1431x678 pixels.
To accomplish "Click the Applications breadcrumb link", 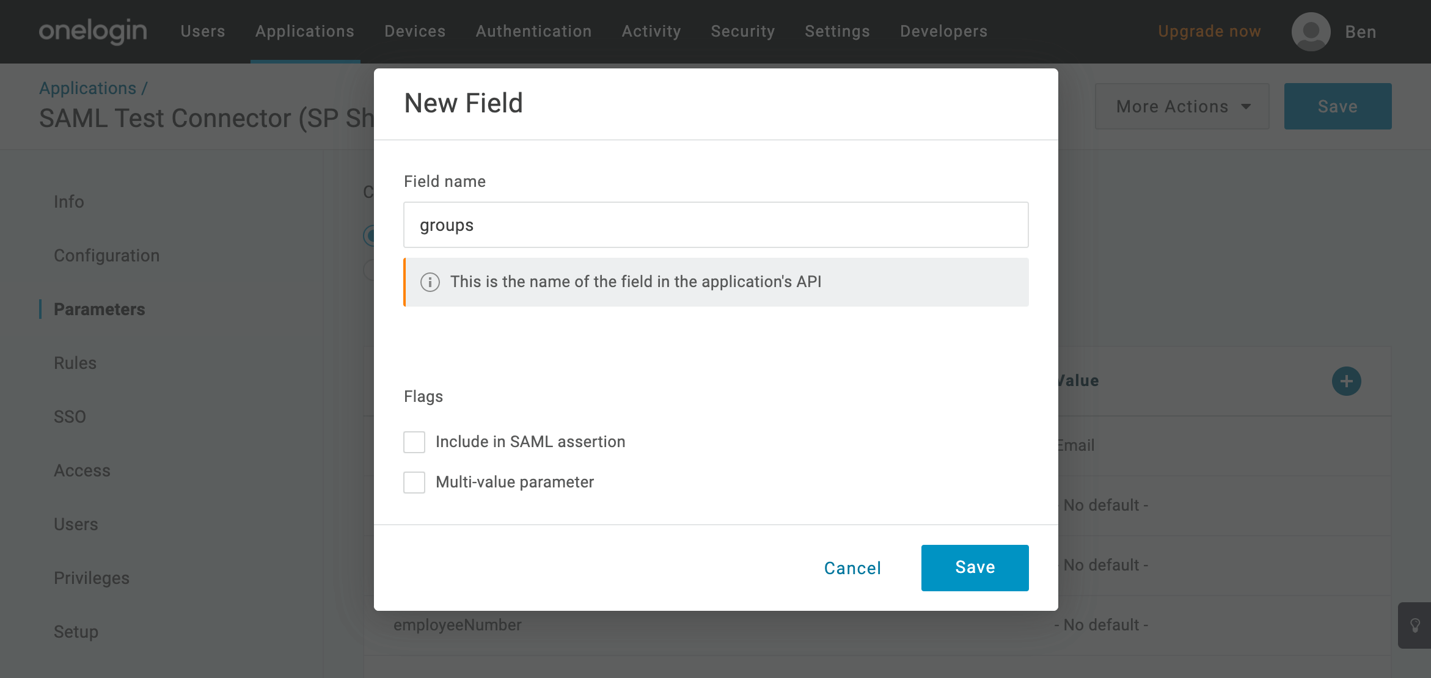I will point(88,88).
